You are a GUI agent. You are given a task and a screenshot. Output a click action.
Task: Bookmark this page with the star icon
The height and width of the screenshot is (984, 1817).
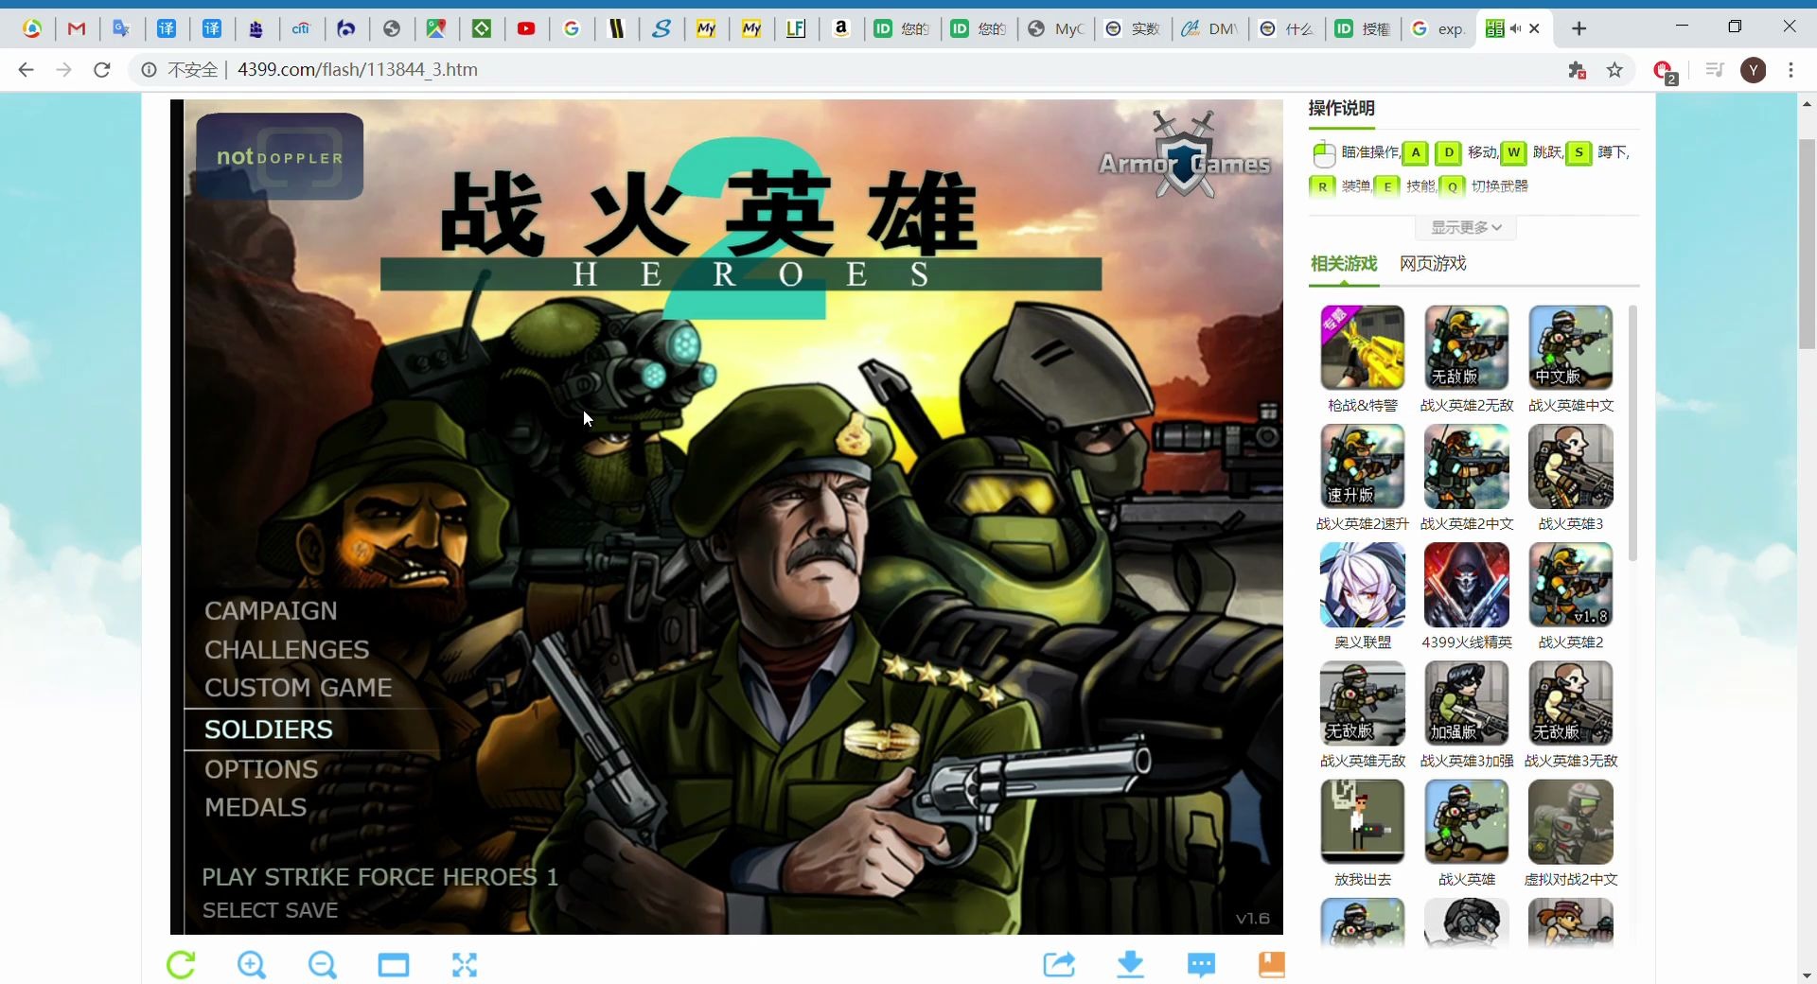1614,69
